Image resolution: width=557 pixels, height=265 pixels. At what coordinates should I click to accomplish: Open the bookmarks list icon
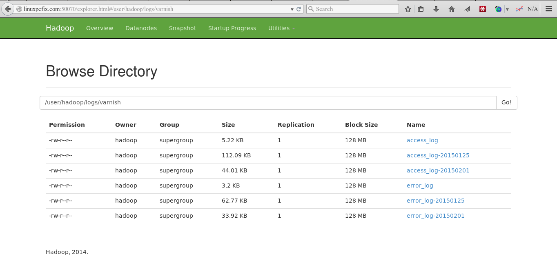[421, 9]
